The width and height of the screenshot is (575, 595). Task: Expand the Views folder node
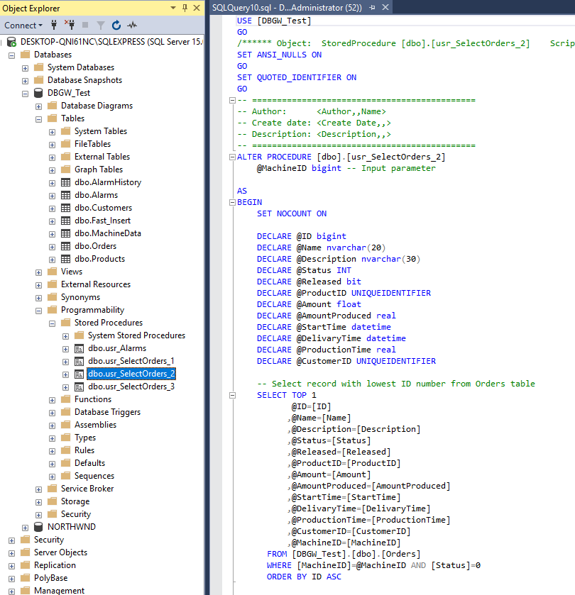pos(38,272)
